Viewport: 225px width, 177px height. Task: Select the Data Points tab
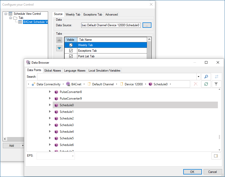pos(34,70)
